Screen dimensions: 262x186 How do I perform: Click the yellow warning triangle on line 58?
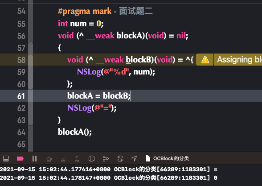205,60
